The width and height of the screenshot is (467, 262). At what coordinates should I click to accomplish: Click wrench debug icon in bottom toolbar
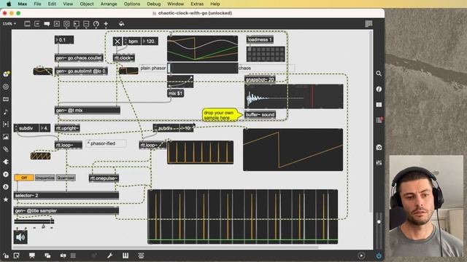[109, 255]
